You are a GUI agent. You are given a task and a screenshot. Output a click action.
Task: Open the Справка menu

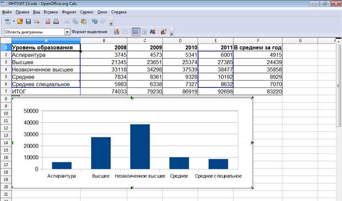119,12
